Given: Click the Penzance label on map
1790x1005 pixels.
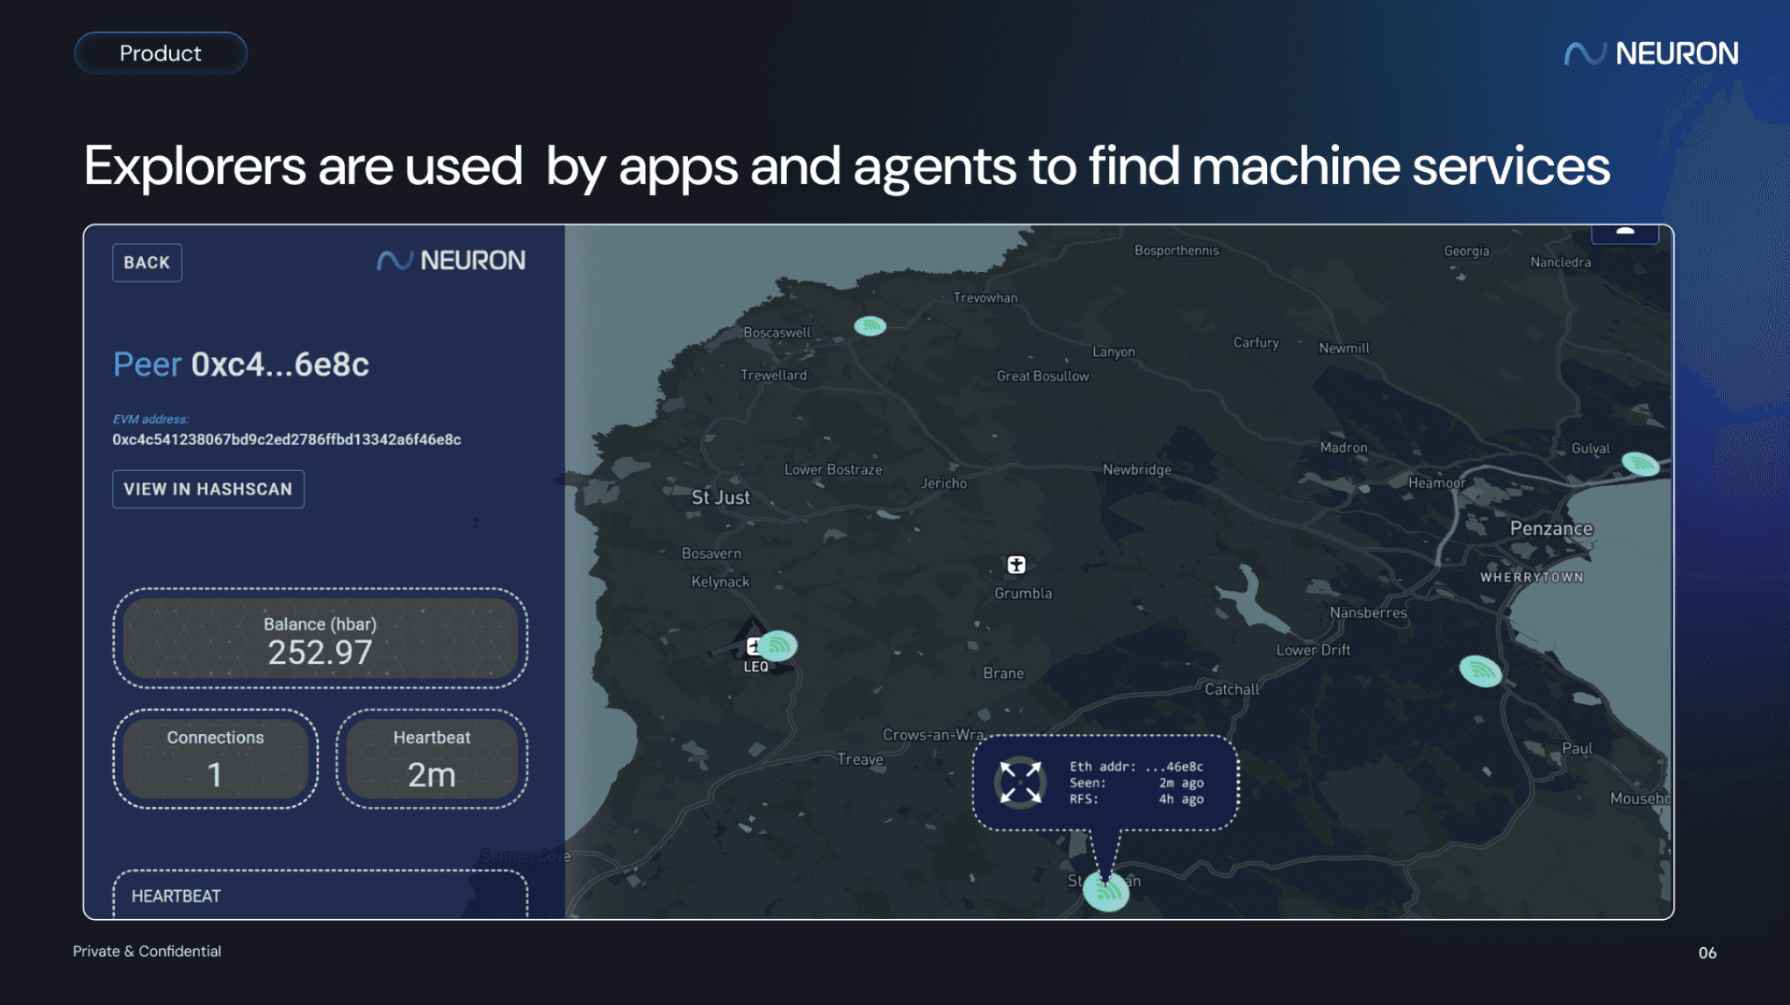Looking at the screenshot, I should click(1550, 529).
